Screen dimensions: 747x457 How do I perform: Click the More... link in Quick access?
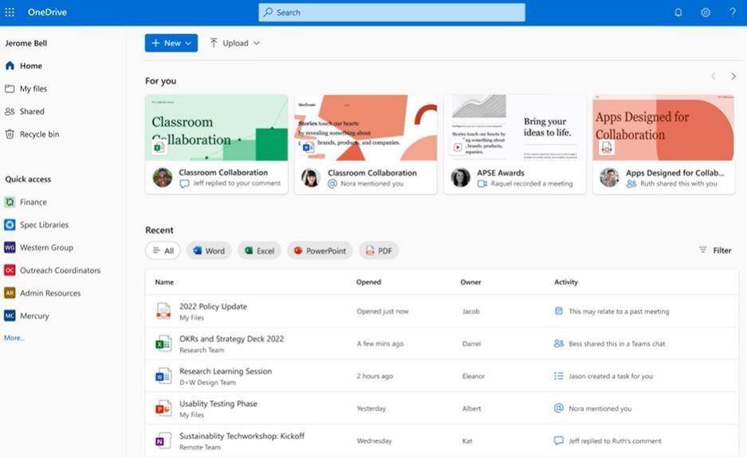pos(14,338)
